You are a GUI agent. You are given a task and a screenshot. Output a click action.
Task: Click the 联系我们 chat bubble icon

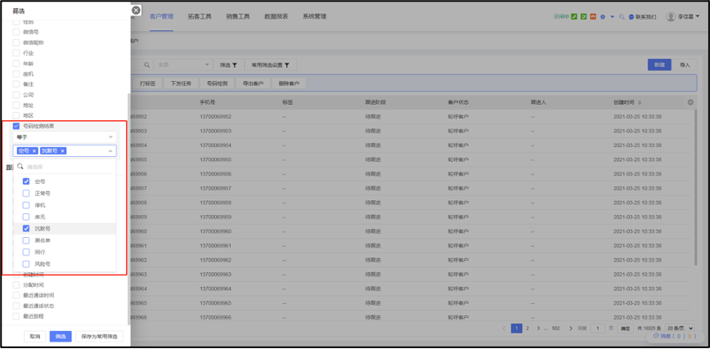click(x=631, y=16)
